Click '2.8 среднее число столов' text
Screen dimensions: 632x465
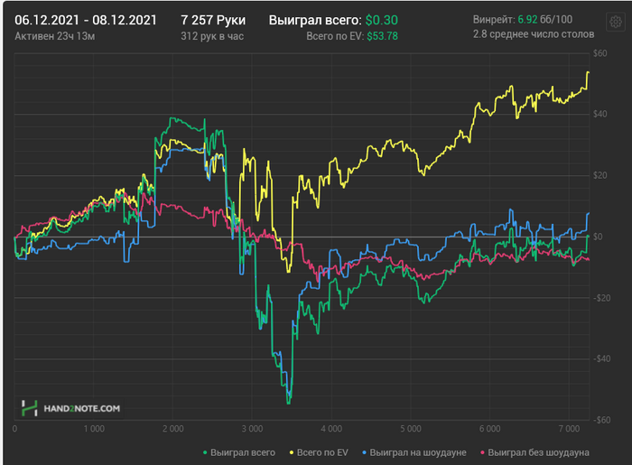click(534, 34)
